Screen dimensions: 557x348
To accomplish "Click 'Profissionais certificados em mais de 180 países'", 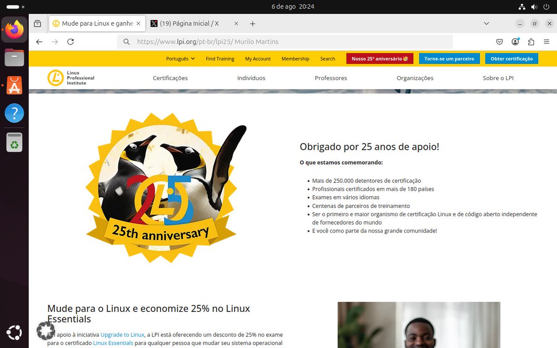I will tap(373, 189).
